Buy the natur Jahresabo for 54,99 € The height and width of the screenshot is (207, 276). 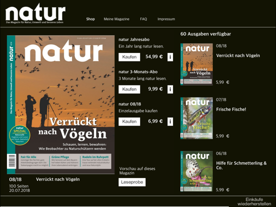click(x=129, y=57)
